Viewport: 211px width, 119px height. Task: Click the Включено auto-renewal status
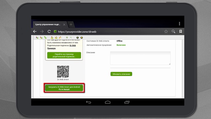coord(121,45)
